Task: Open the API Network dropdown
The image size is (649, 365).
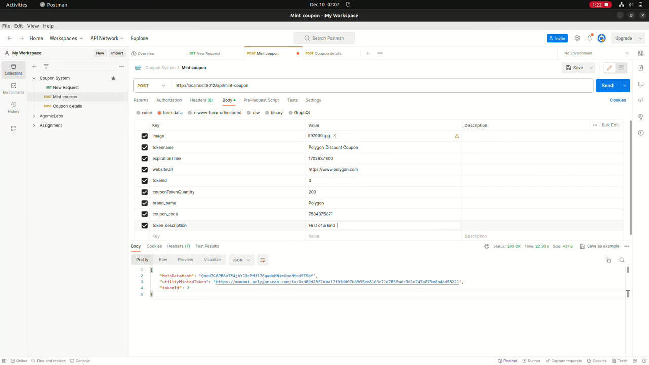Action: pyautogui.click(x=107, y=38)
